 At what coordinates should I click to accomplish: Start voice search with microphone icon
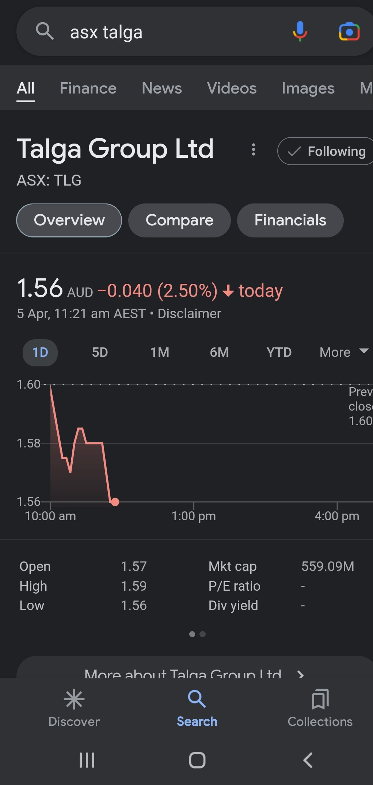tap(300, 31)
